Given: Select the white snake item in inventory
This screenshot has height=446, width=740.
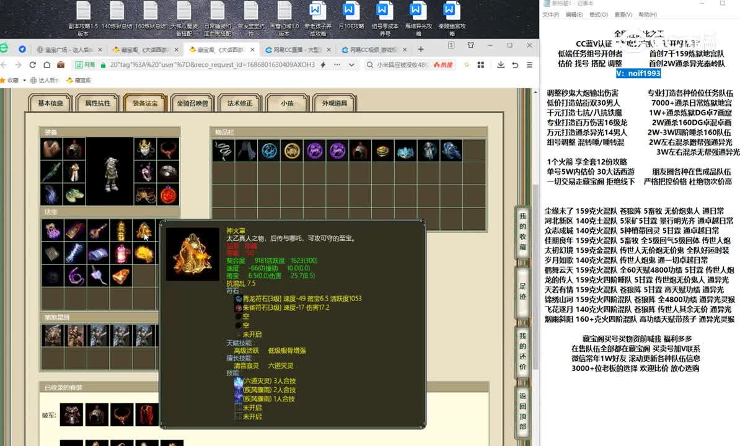Looking at the screenshot, I should coord(223,151).
